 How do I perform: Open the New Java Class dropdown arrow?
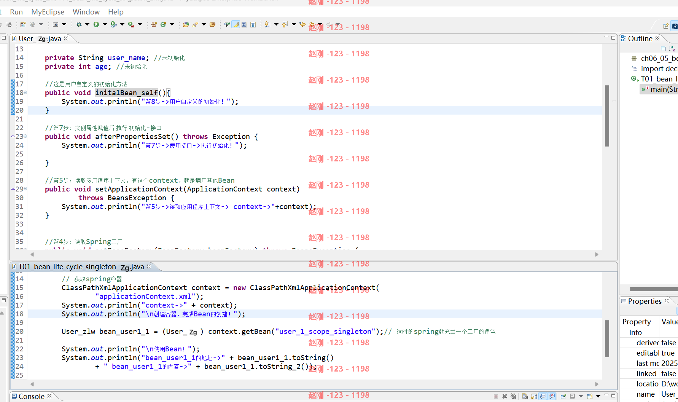click(x=172, y=24)
